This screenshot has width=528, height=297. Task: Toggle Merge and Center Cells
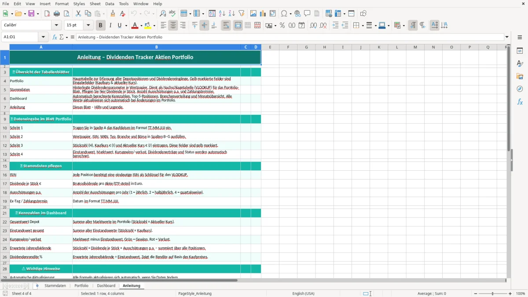coord(238,26)
